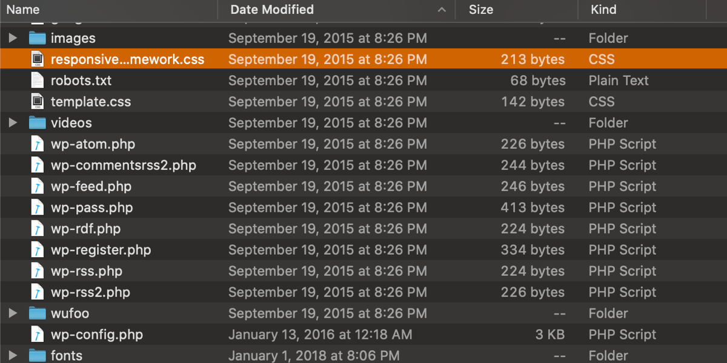Click the wp-atom.php script icon
The width and height of the screenshot is (727, 363).
tap(38, 144)
